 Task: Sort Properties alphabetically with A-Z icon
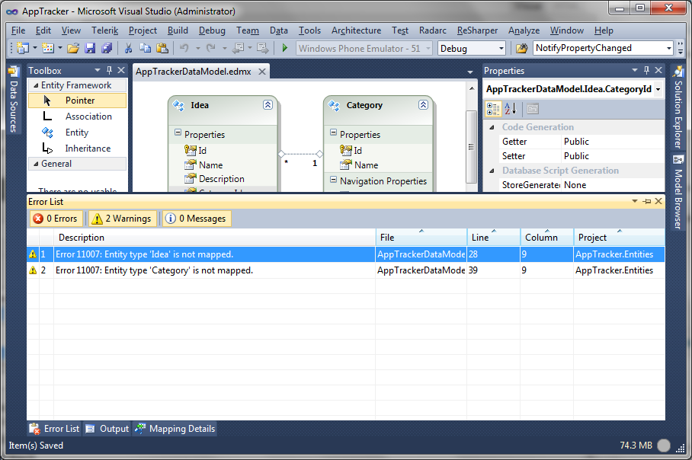point(511,108)
